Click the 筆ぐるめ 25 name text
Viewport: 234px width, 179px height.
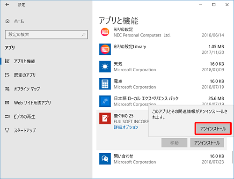coord(124,116)
